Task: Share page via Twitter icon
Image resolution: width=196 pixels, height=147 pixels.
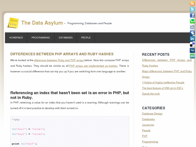Action: pyautogui.click(x=192, y=9)
